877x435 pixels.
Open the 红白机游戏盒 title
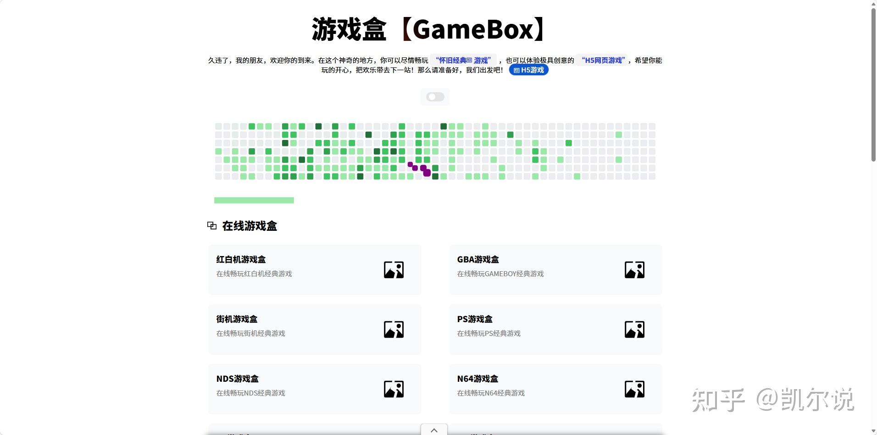pos(241,259)
